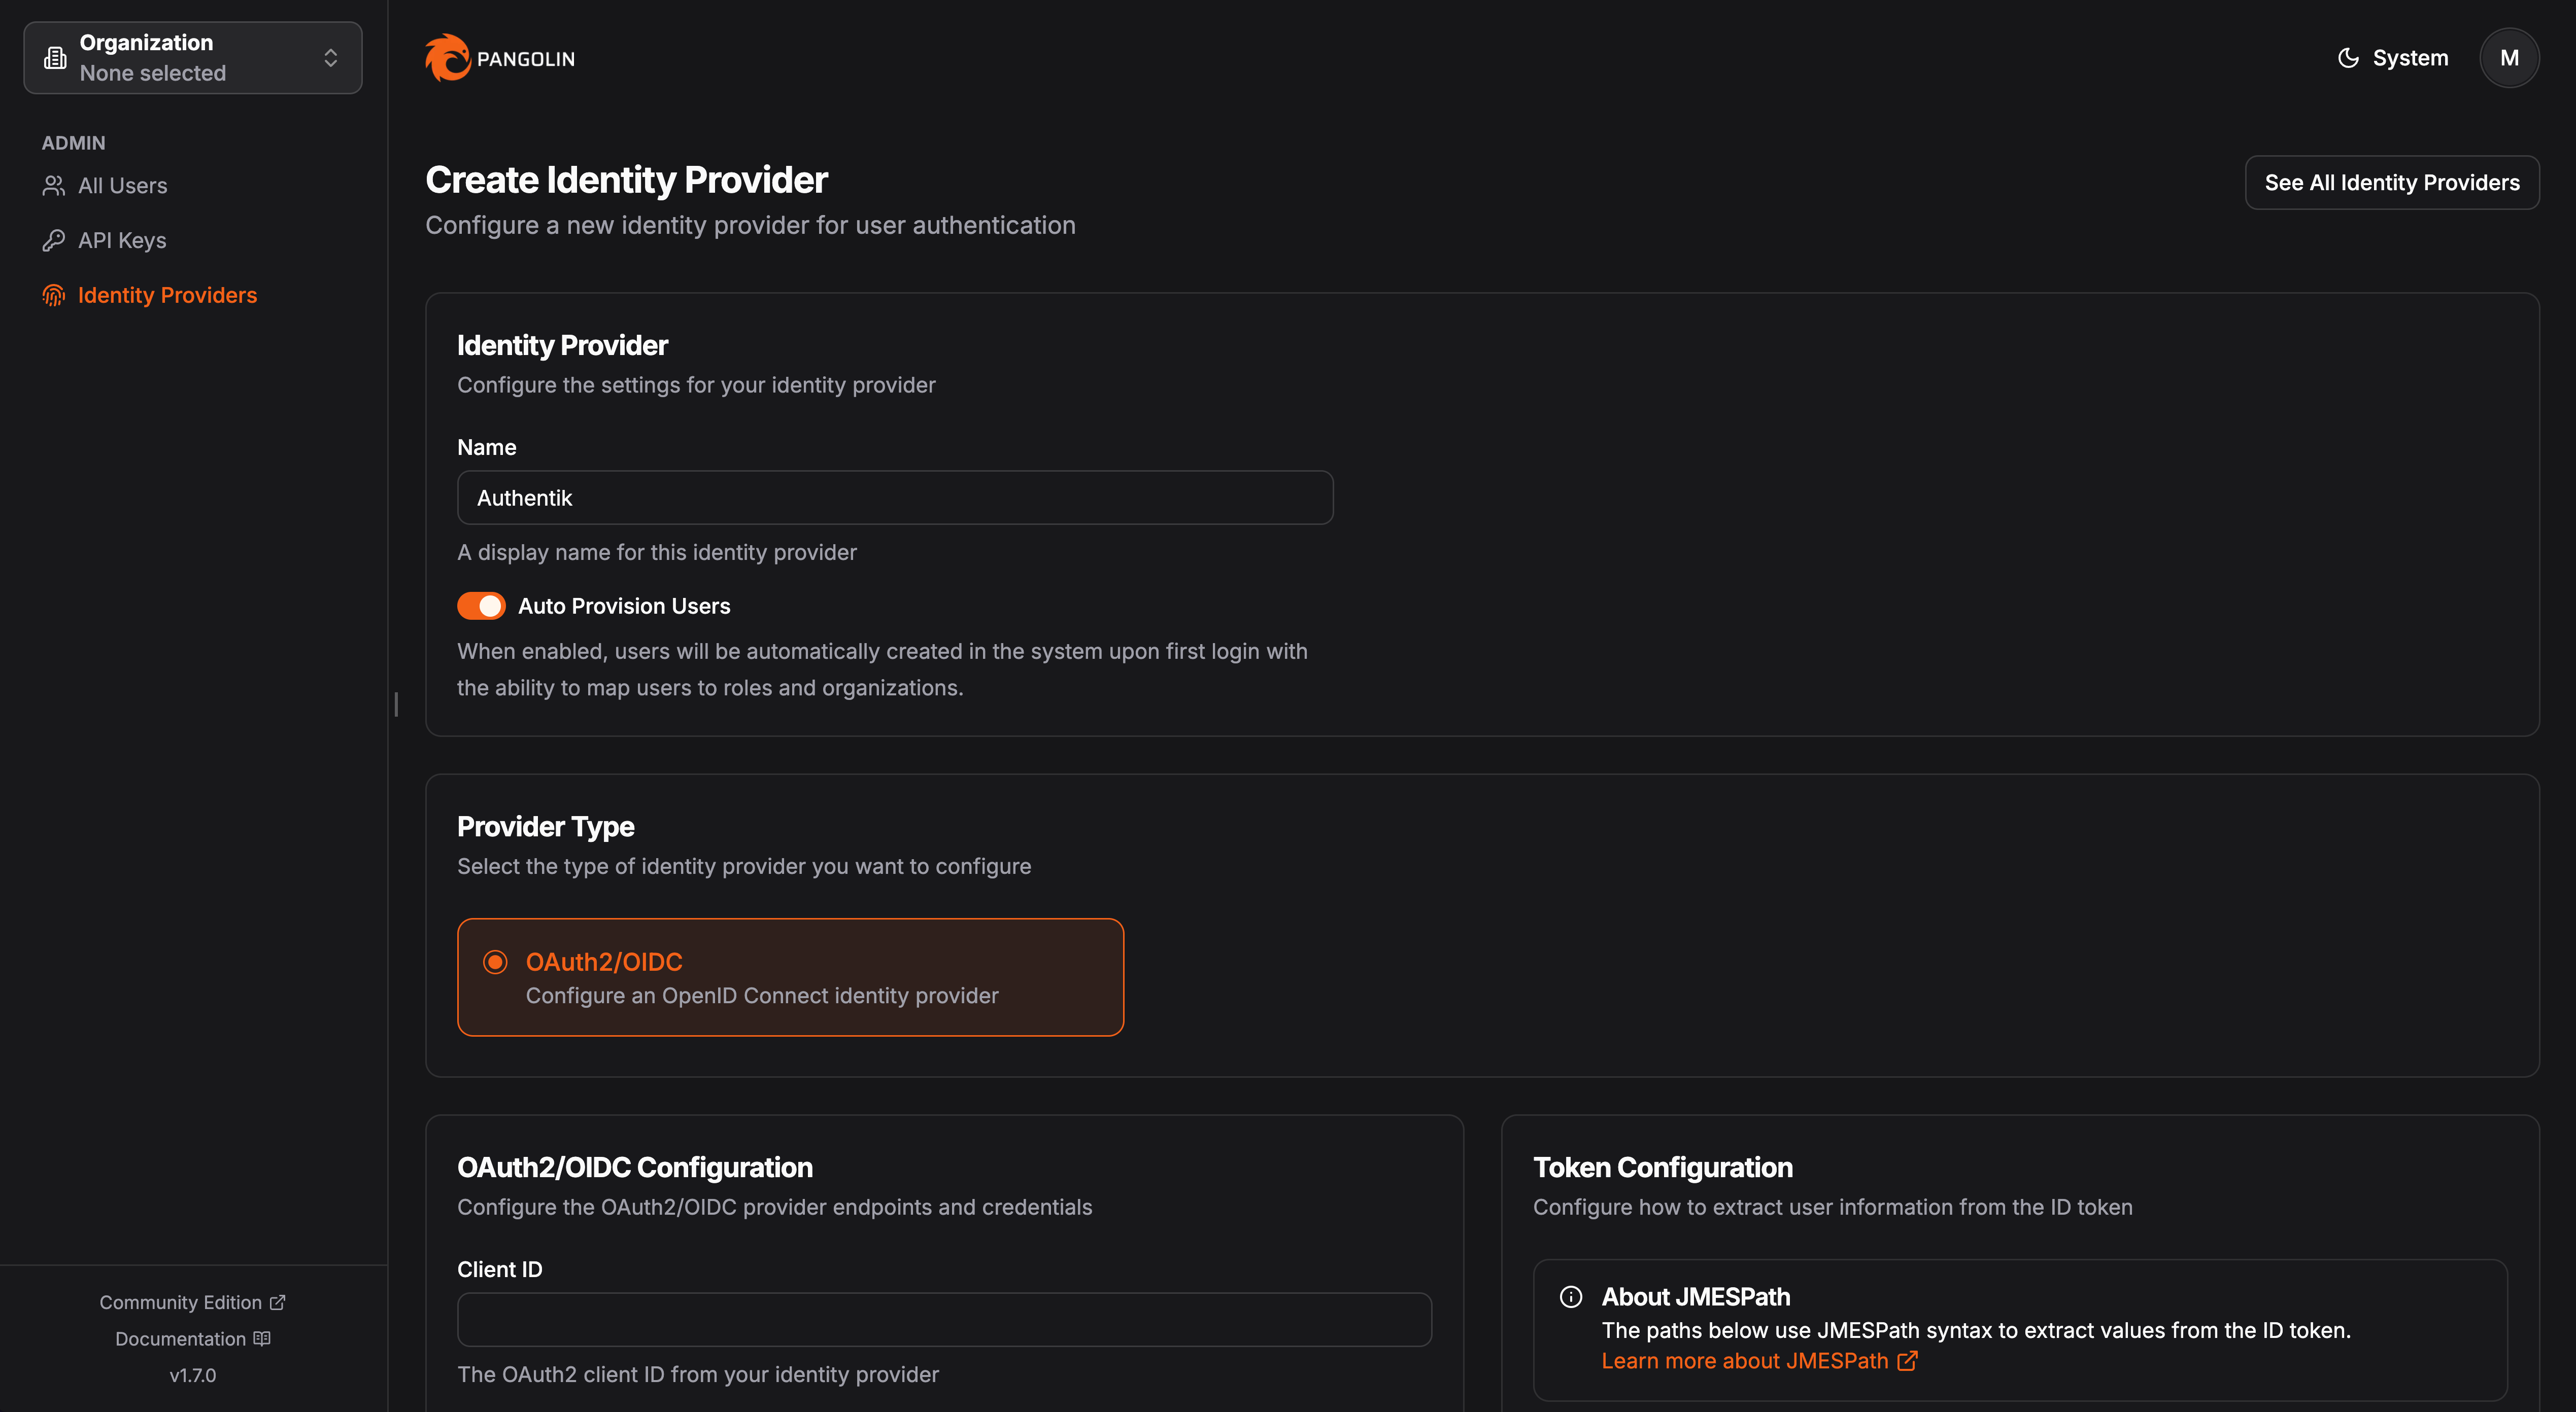Click See All Identity Providers button
2576x1412 pixels.
(2391, 183)
